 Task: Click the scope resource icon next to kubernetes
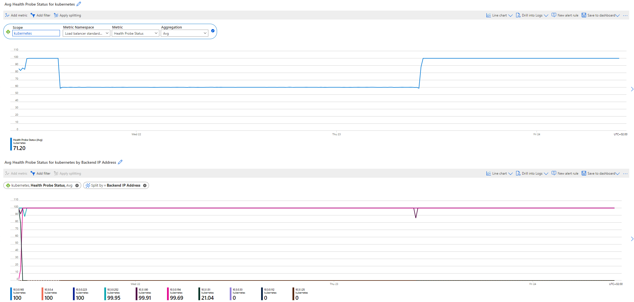(x=8, y=32)
